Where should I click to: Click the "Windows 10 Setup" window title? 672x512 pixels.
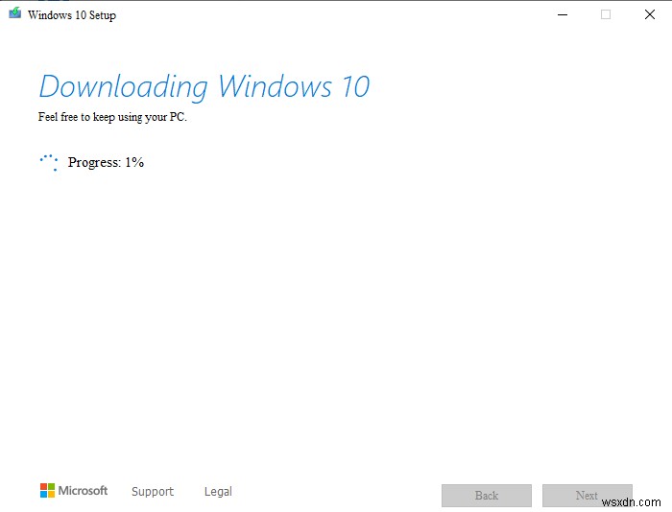click(x=72, y=15)
